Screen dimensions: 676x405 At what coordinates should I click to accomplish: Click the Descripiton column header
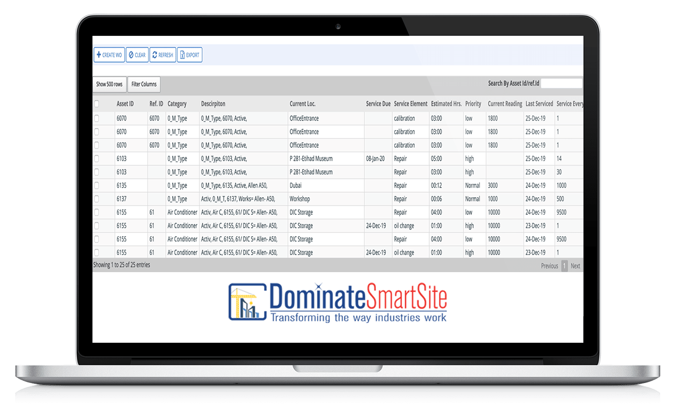coord(214,104)
